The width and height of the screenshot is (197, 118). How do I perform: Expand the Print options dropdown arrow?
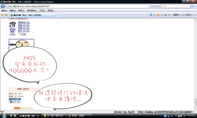click(169, 15)
